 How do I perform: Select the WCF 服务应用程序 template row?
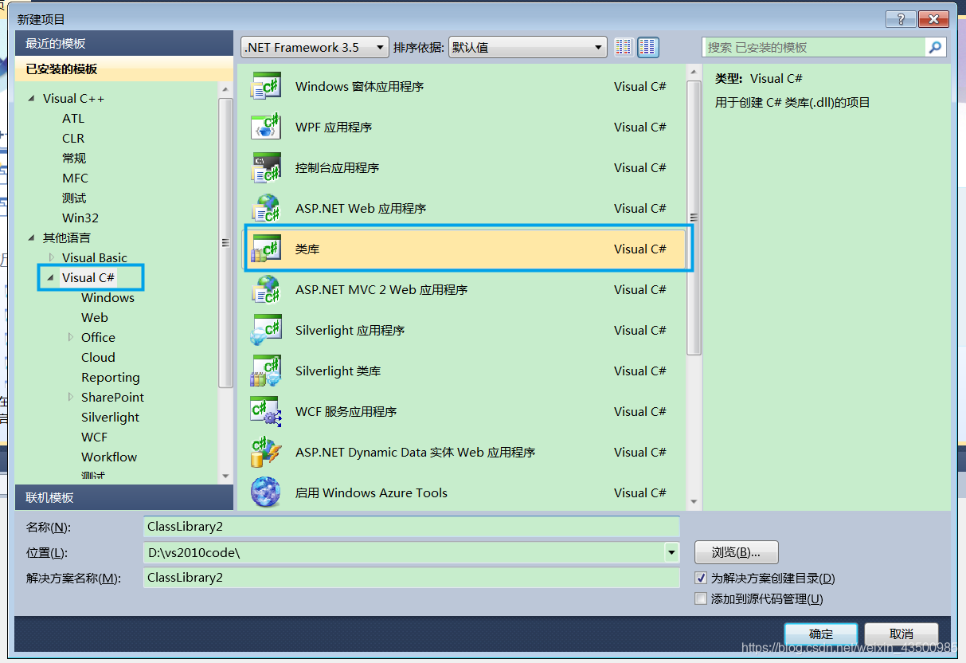[466, 411]
